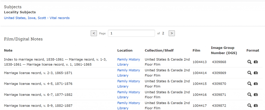Click the page number input field
Viewport: 265px width, 110px height.
pyautogui.click(x=131, y=33)
